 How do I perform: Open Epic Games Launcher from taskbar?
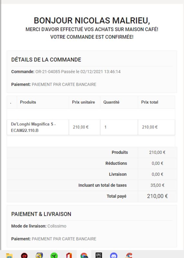pos(99,255)
